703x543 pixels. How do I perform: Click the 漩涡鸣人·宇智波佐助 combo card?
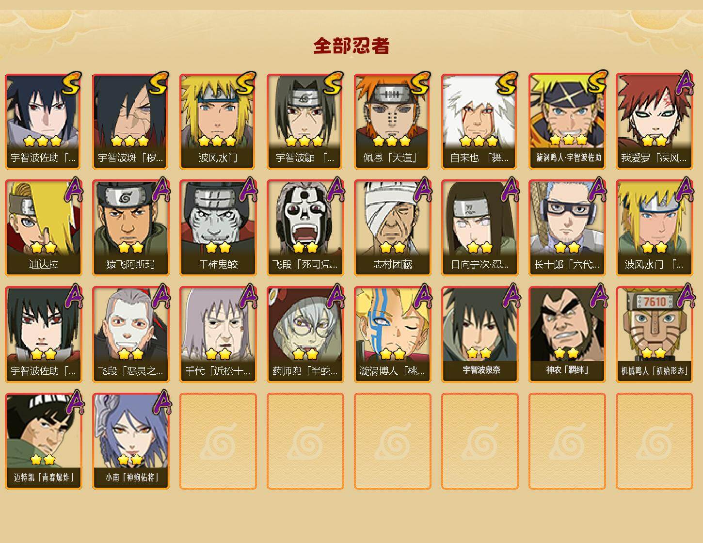[567, 121]
